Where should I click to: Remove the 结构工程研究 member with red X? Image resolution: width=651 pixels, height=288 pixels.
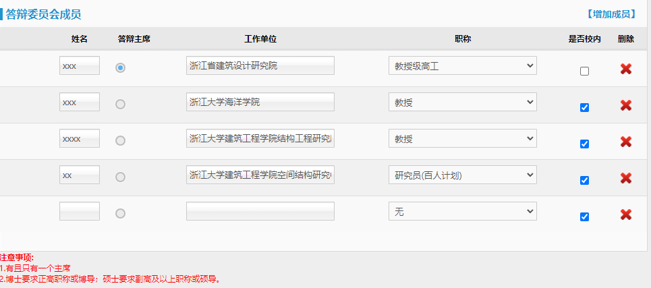click(625, 142)
